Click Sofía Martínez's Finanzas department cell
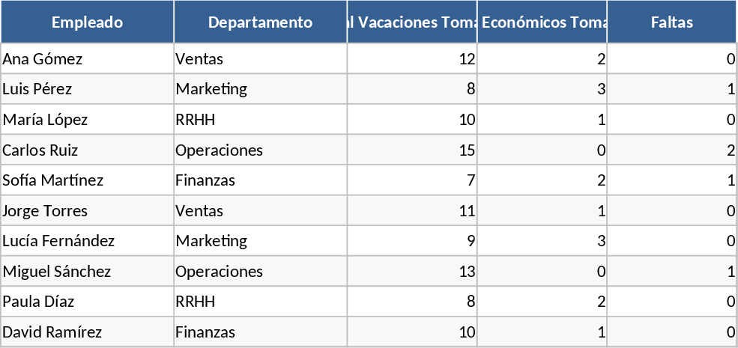The width and height of the screenshot is (738, 348). (x=260, y=180)
